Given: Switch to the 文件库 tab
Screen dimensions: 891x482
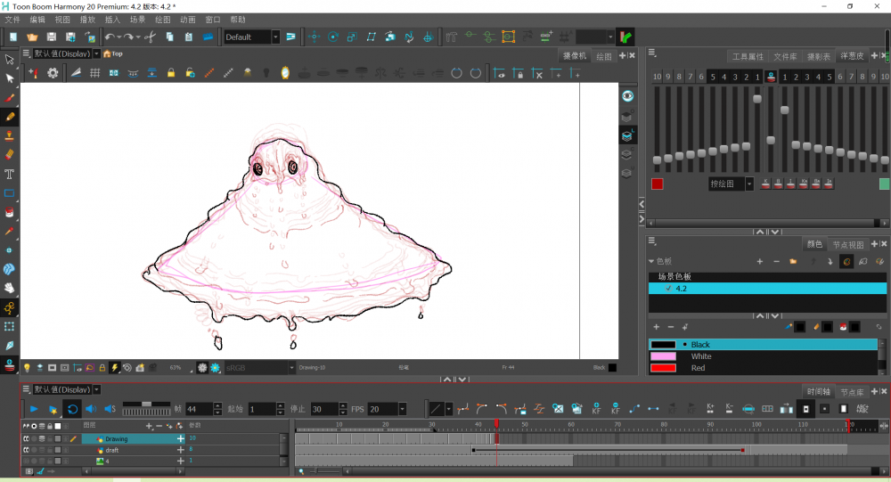Looking at the screenshot, I should click(784, 56).
